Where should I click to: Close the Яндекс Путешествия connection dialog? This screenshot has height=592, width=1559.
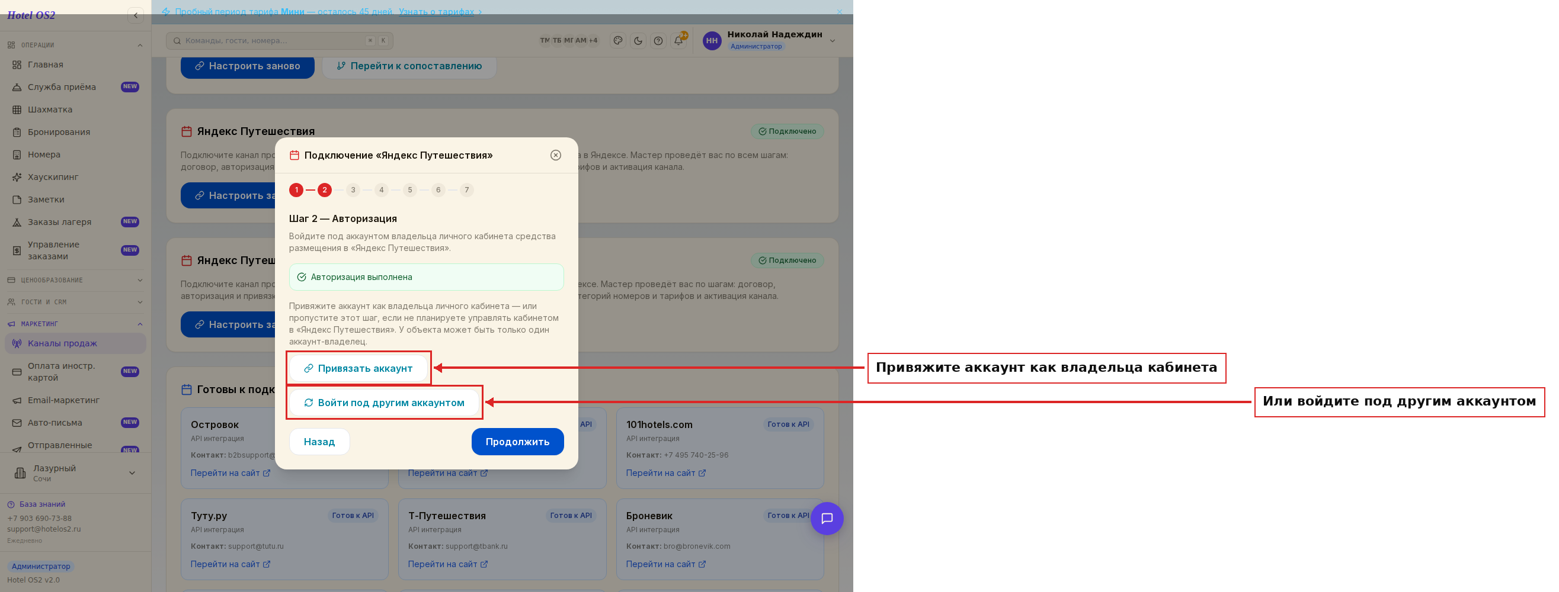556,156
